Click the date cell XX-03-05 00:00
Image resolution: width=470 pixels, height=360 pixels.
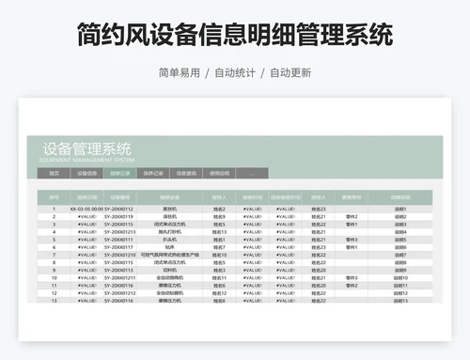(86, 209)
